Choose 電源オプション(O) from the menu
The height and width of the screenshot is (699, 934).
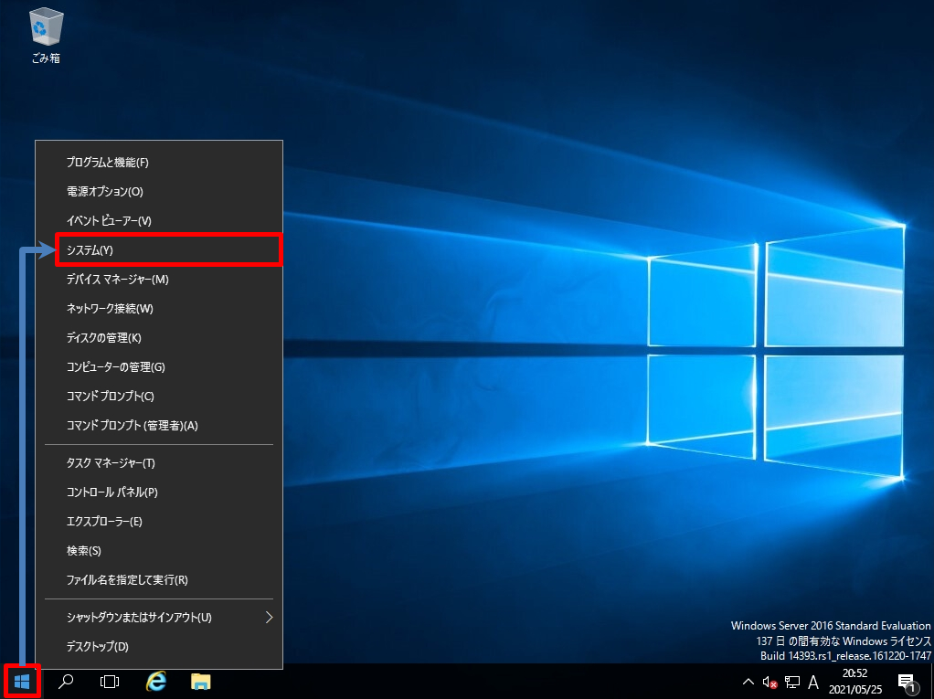[159, 191]
